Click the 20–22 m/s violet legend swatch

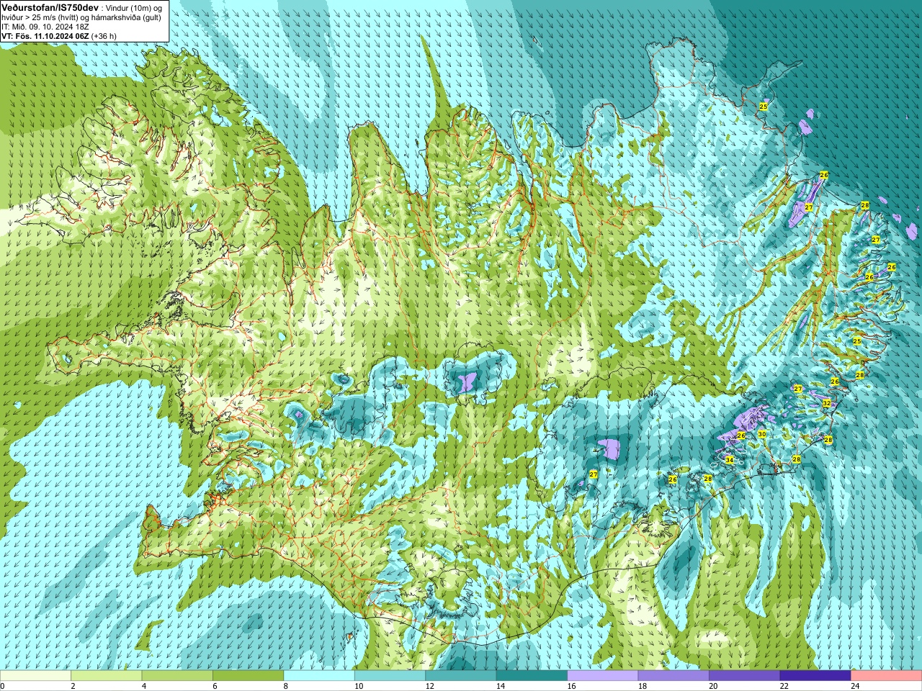tap(745, 676)
